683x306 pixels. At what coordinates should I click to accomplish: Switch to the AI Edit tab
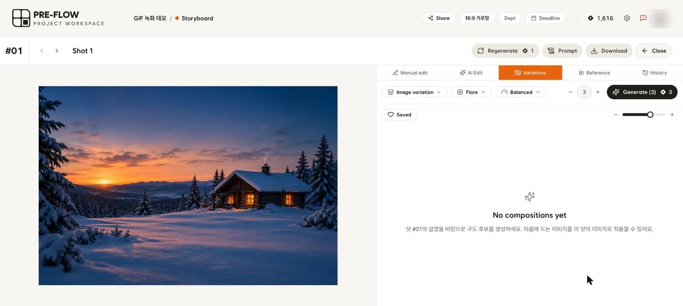(x=471, y=73)
